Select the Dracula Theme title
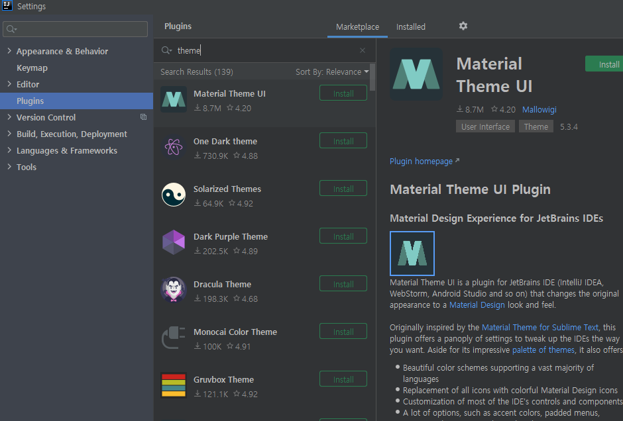Viewport: 623px width, 421px height. [222, 284]
